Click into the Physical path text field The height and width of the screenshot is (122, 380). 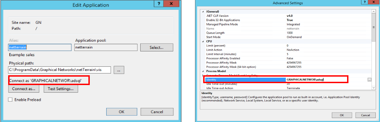(59, 70)
